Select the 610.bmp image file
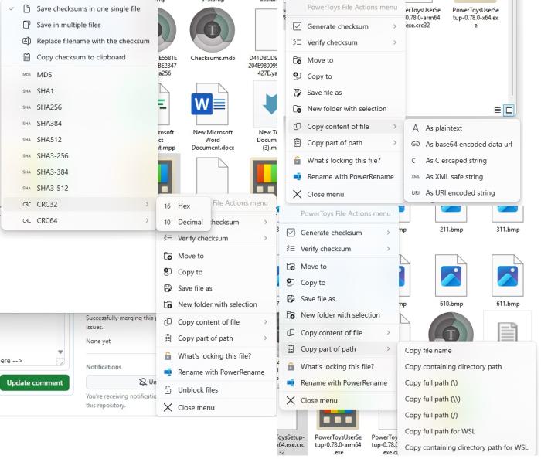Image resolution: width=541 pixels, height=459 pixels. pyautogui.click(x=451, y=280)
